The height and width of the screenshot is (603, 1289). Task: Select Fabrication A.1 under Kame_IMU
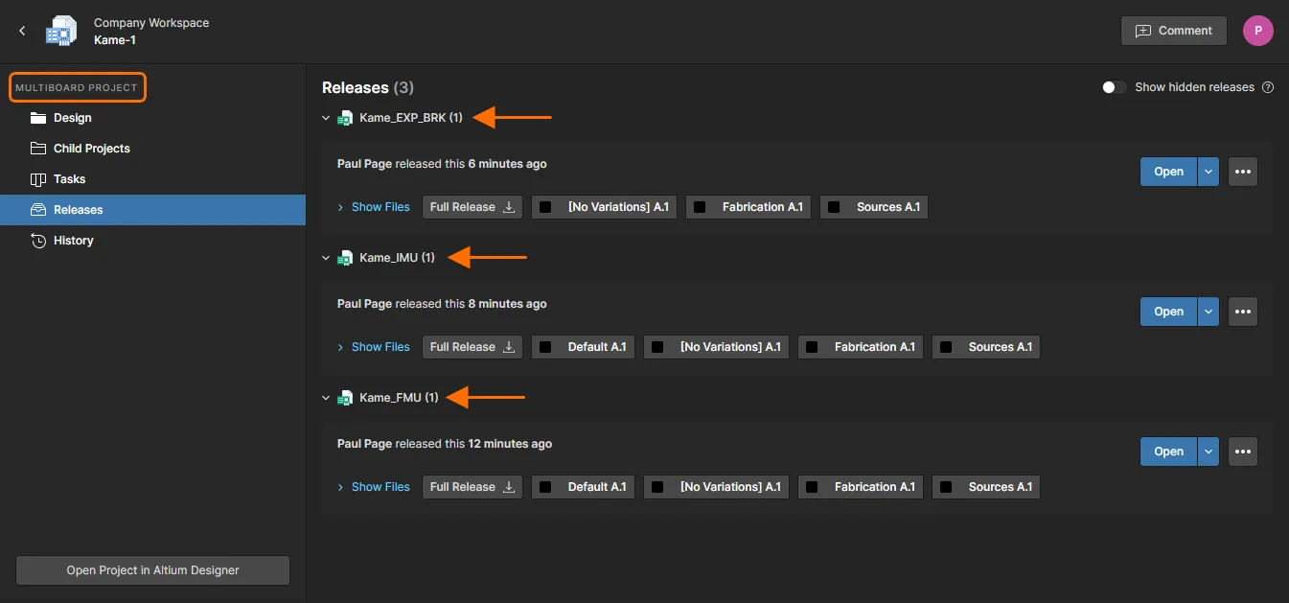tap(861, 347)
